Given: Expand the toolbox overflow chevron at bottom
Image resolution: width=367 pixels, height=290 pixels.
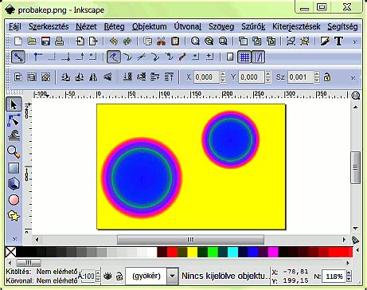Looking at the screenshot, I should [14, 239].
